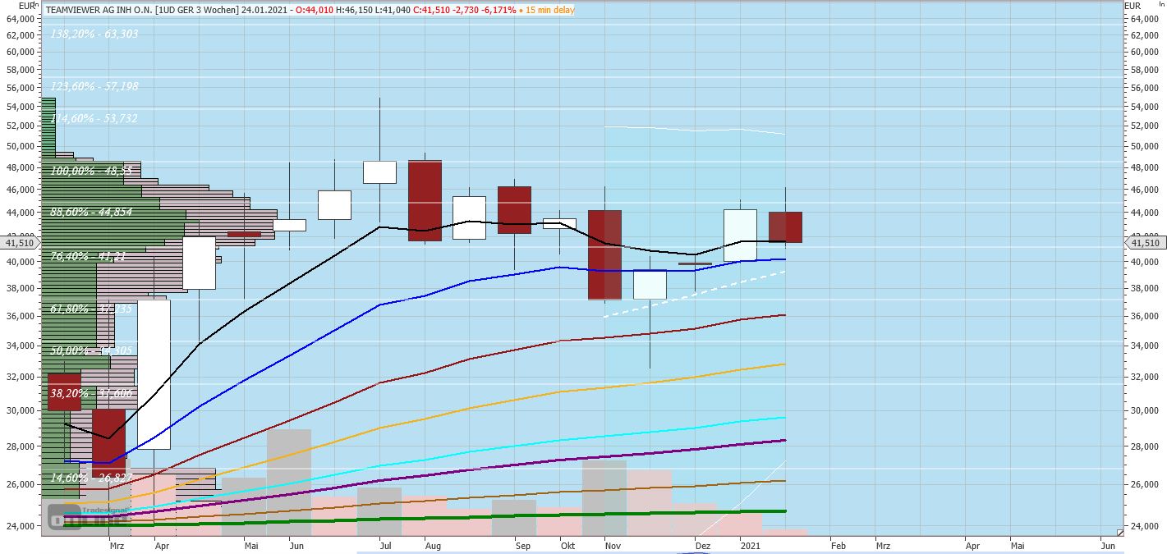Click the change value -2,730

(465, 10)
